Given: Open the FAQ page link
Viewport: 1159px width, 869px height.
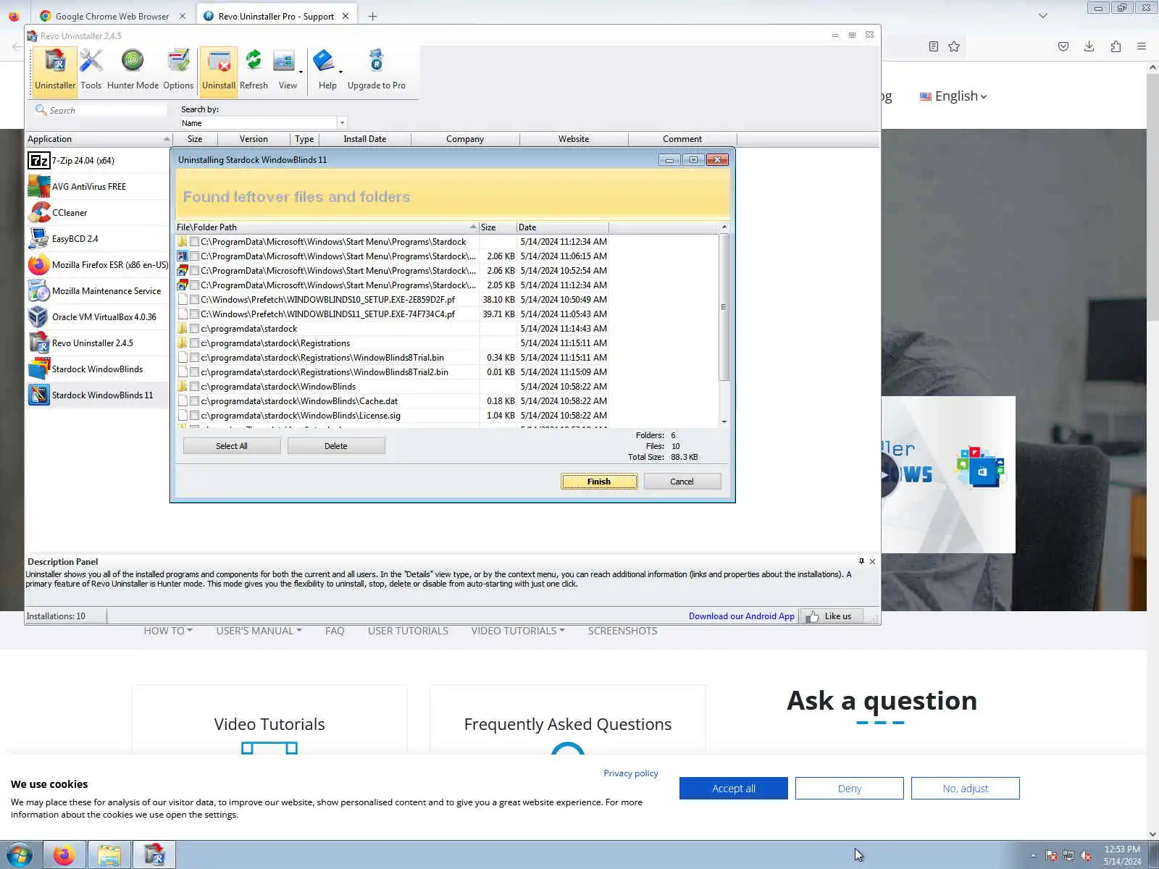Looking at the screenshot, I should pos(335,631).
